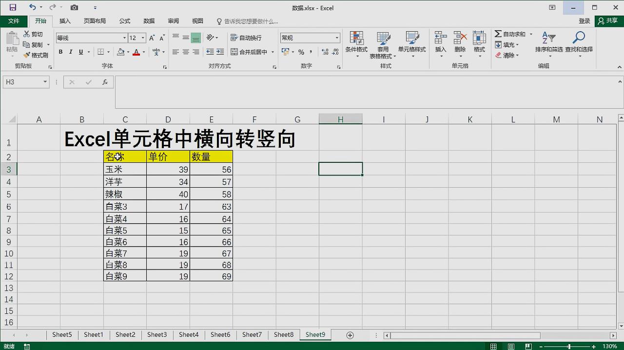
Task: Open Conditional Formatting icon
Action: [x=356, y=39]
